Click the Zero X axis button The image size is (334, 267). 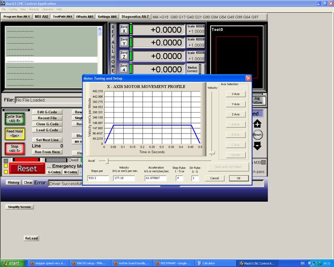[124, 30]
